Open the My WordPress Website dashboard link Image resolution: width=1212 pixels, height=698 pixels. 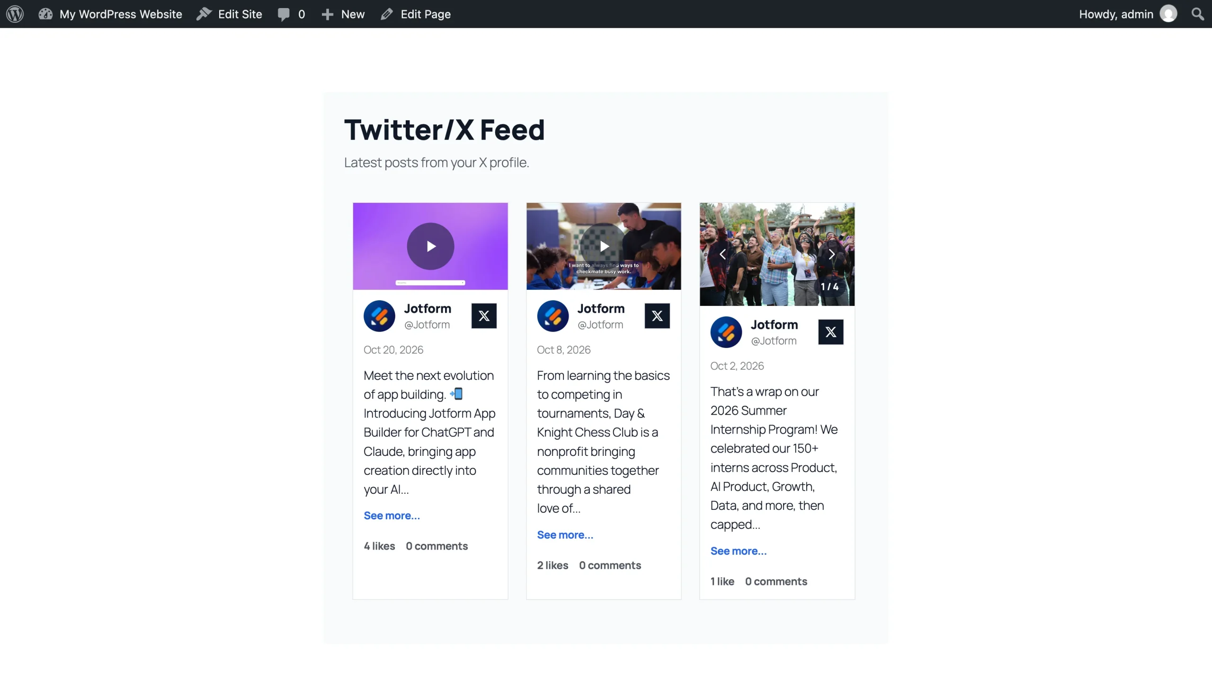click(110, 14)
